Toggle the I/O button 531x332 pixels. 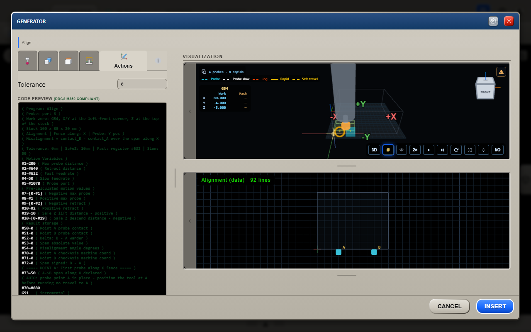coord(497,150)
